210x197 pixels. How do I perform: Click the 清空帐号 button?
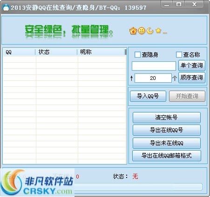point(167,118)
